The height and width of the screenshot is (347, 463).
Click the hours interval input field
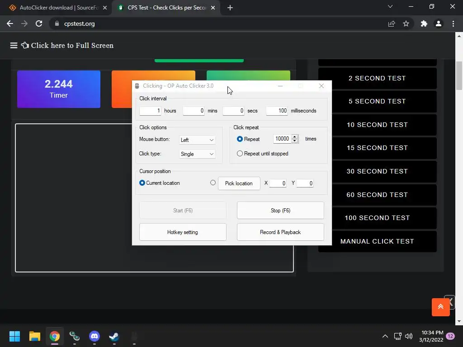click(x=150, y=111)
